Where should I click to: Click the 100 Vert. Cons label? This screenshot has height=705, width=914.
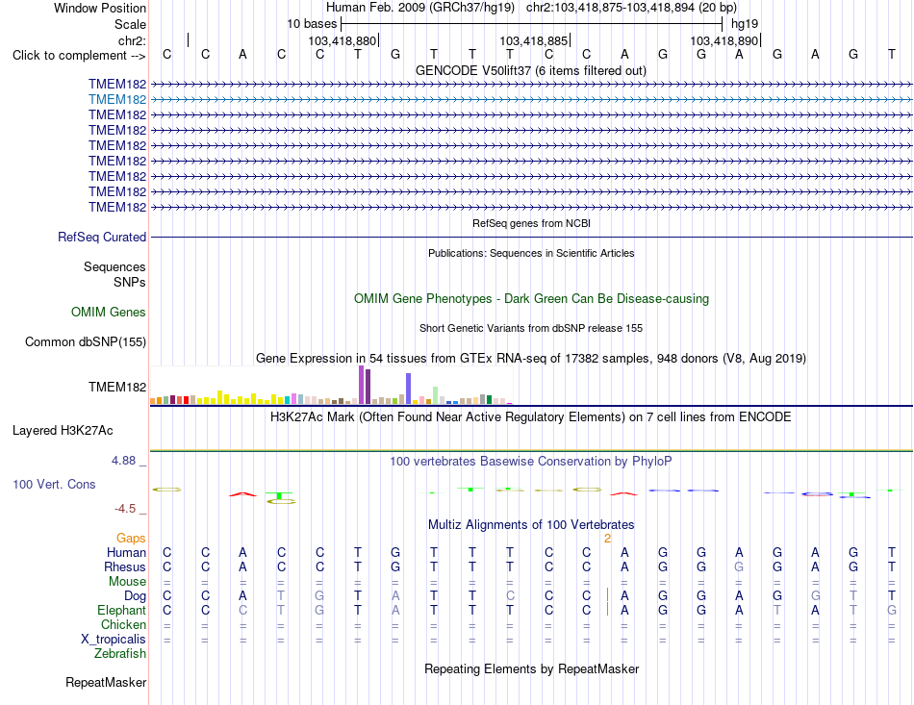pyautogui.click(x=54, y=484)
